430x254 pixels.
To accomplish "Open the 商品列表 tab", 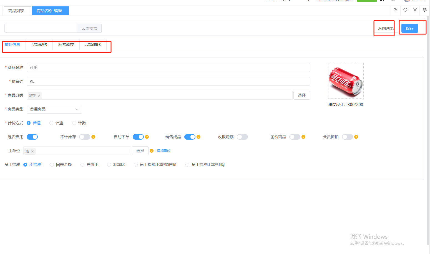I will click(x=16, y=11).
